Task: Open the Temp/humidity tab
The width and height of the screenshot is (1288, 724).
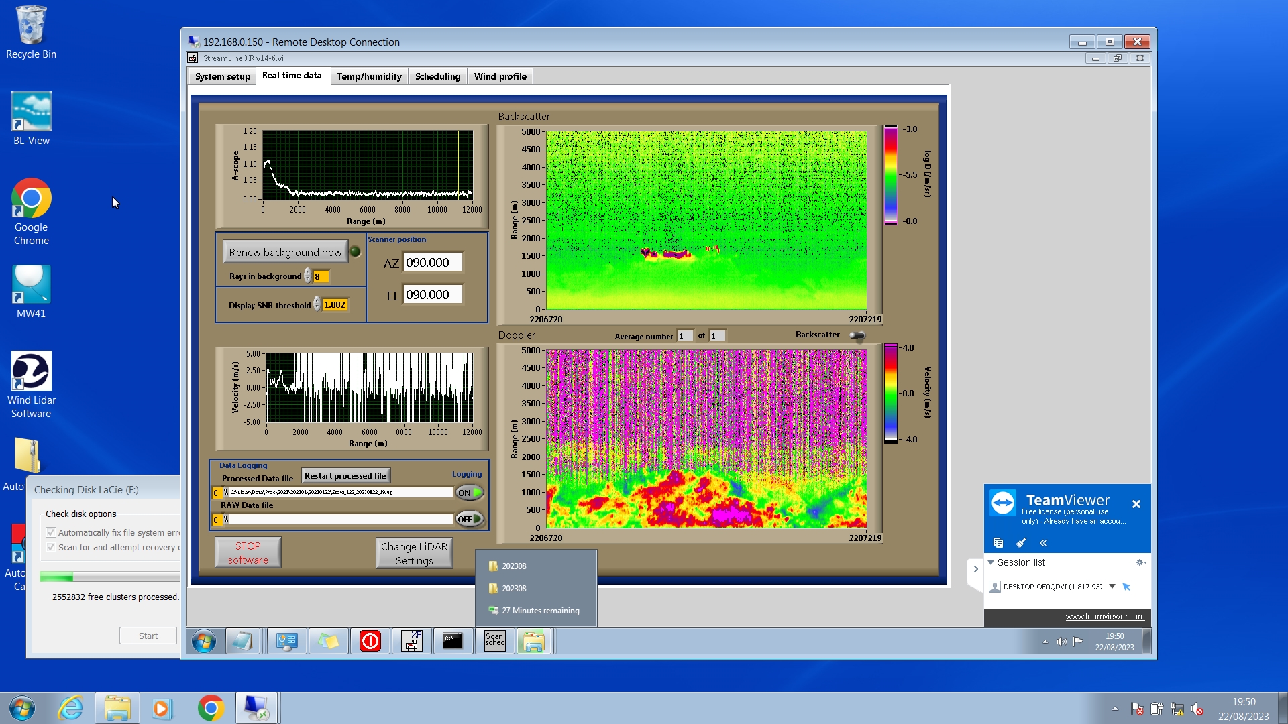Action: (369, 76)
